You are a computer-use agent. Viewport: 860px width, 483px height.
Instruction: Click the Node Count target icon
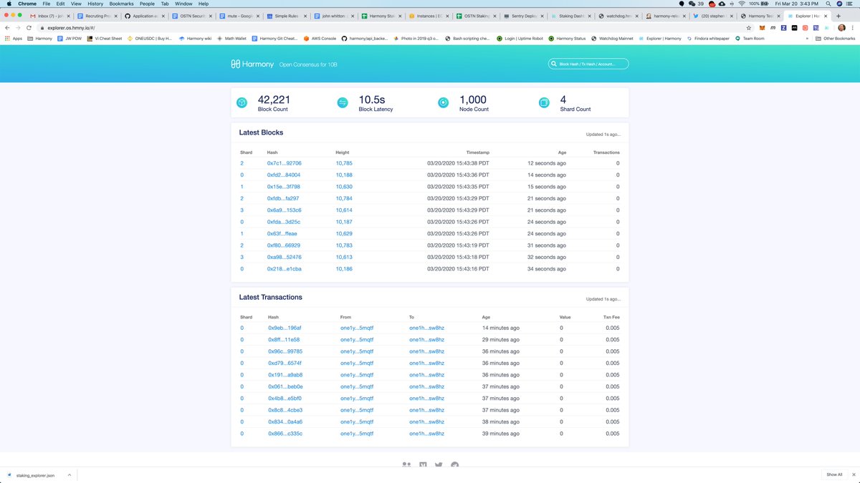tap(443, 102)
